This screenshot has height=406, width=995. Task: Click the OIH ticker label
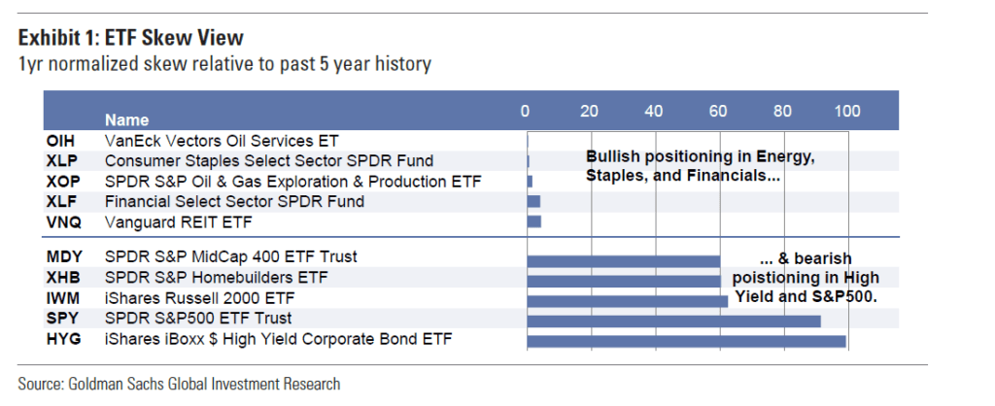click(60, 142)
